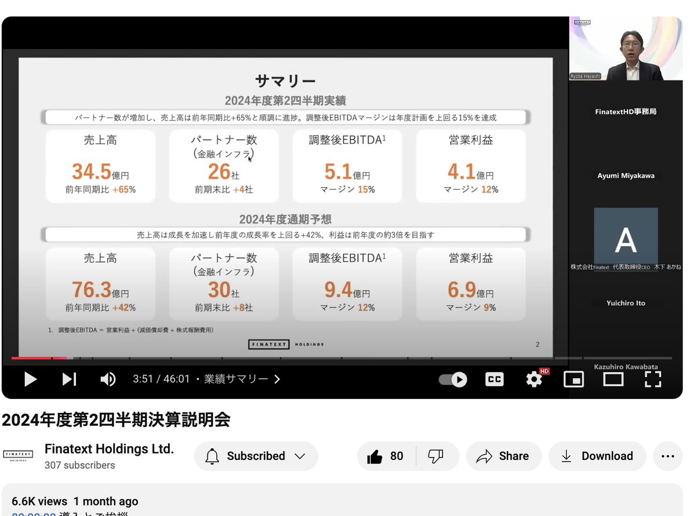Click the video title 2024年度第2四半期決算説明会

(116, 420)
